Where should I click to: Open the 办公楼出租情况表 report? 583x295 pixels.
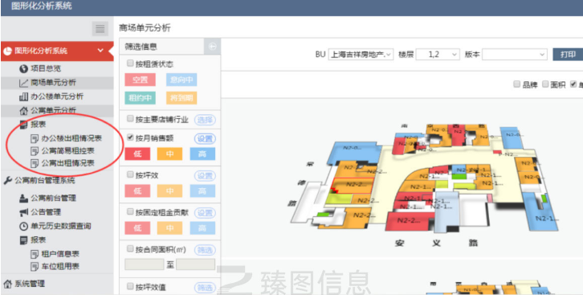pyautogui.click(x=71, y=139)
